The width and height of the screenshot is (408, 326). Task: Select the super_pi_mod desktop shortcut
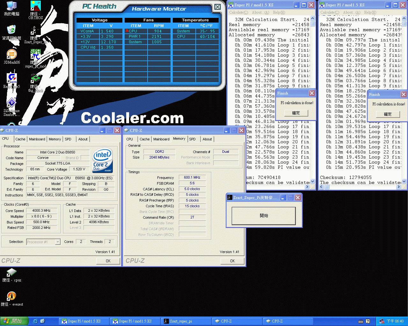pos(36,59)
